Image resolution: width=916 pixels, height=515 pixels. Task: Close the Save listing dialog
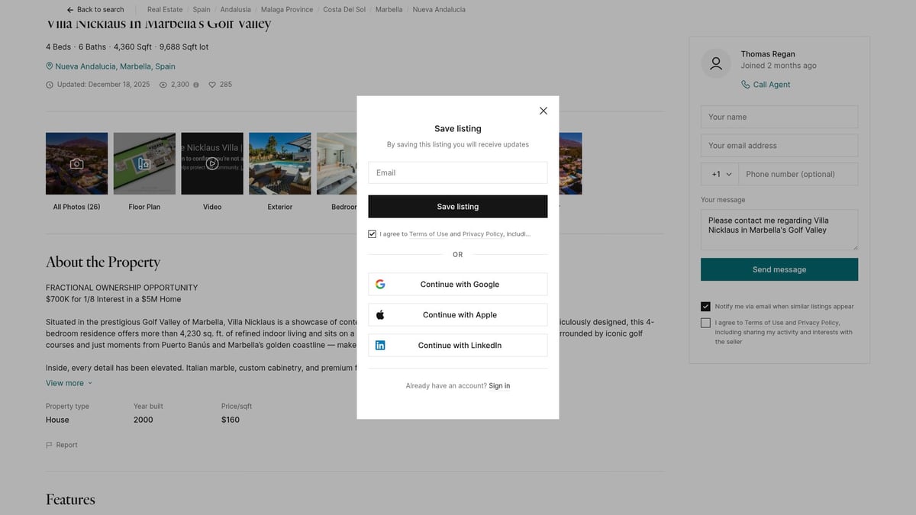click(x=543, y=111)
